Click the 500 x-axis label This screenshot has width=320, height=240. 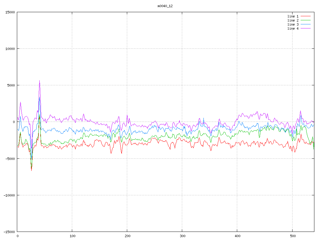[293, 236]
